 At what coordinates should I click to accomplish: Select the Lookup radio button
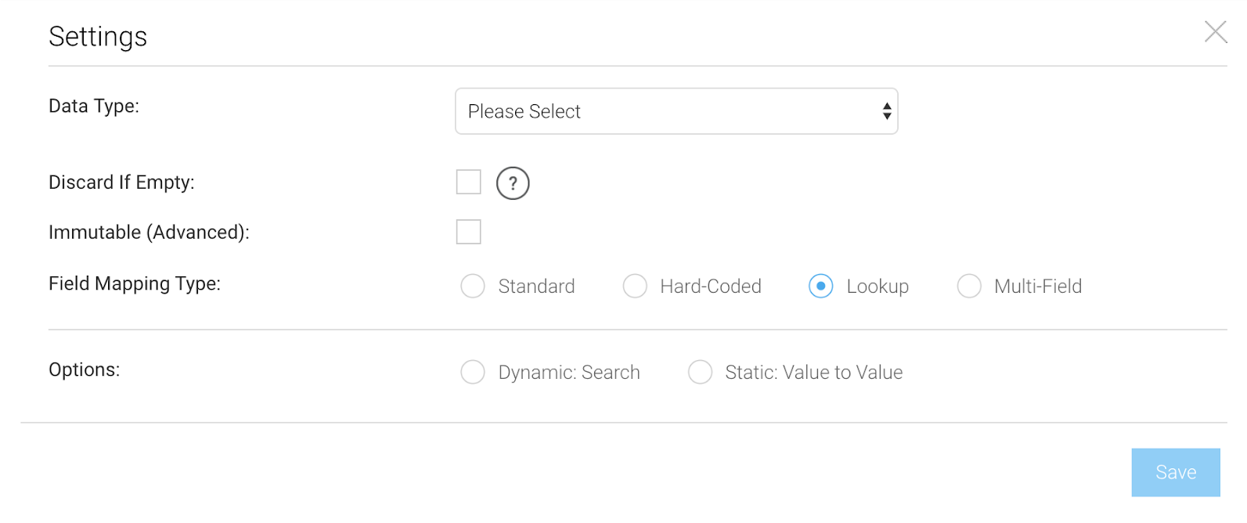click(820, 286)
